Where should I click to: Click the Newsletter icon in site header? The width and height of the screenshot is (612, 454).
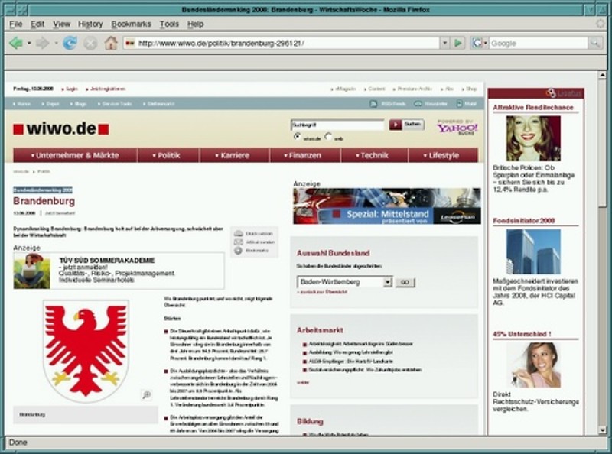point(418,104)
